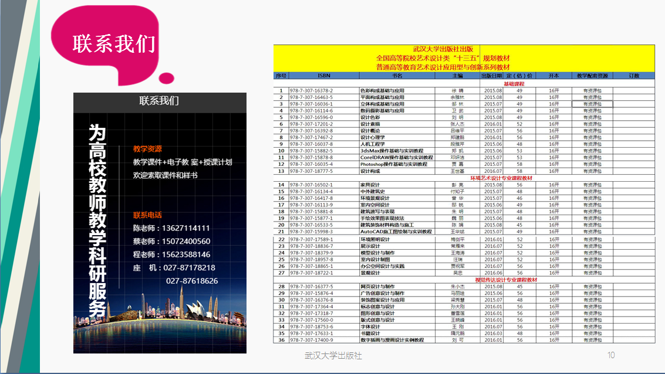Click the ISBN column header
This screenshot has height=374, width=665.
click(324, 76)
